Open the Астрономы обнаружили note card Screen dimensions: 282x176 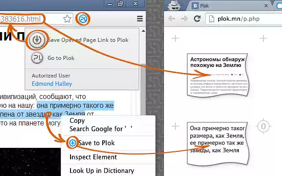tap(218, 75)
